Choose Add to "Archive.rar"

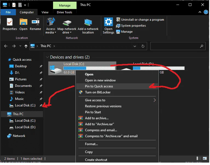coord(117,124)
